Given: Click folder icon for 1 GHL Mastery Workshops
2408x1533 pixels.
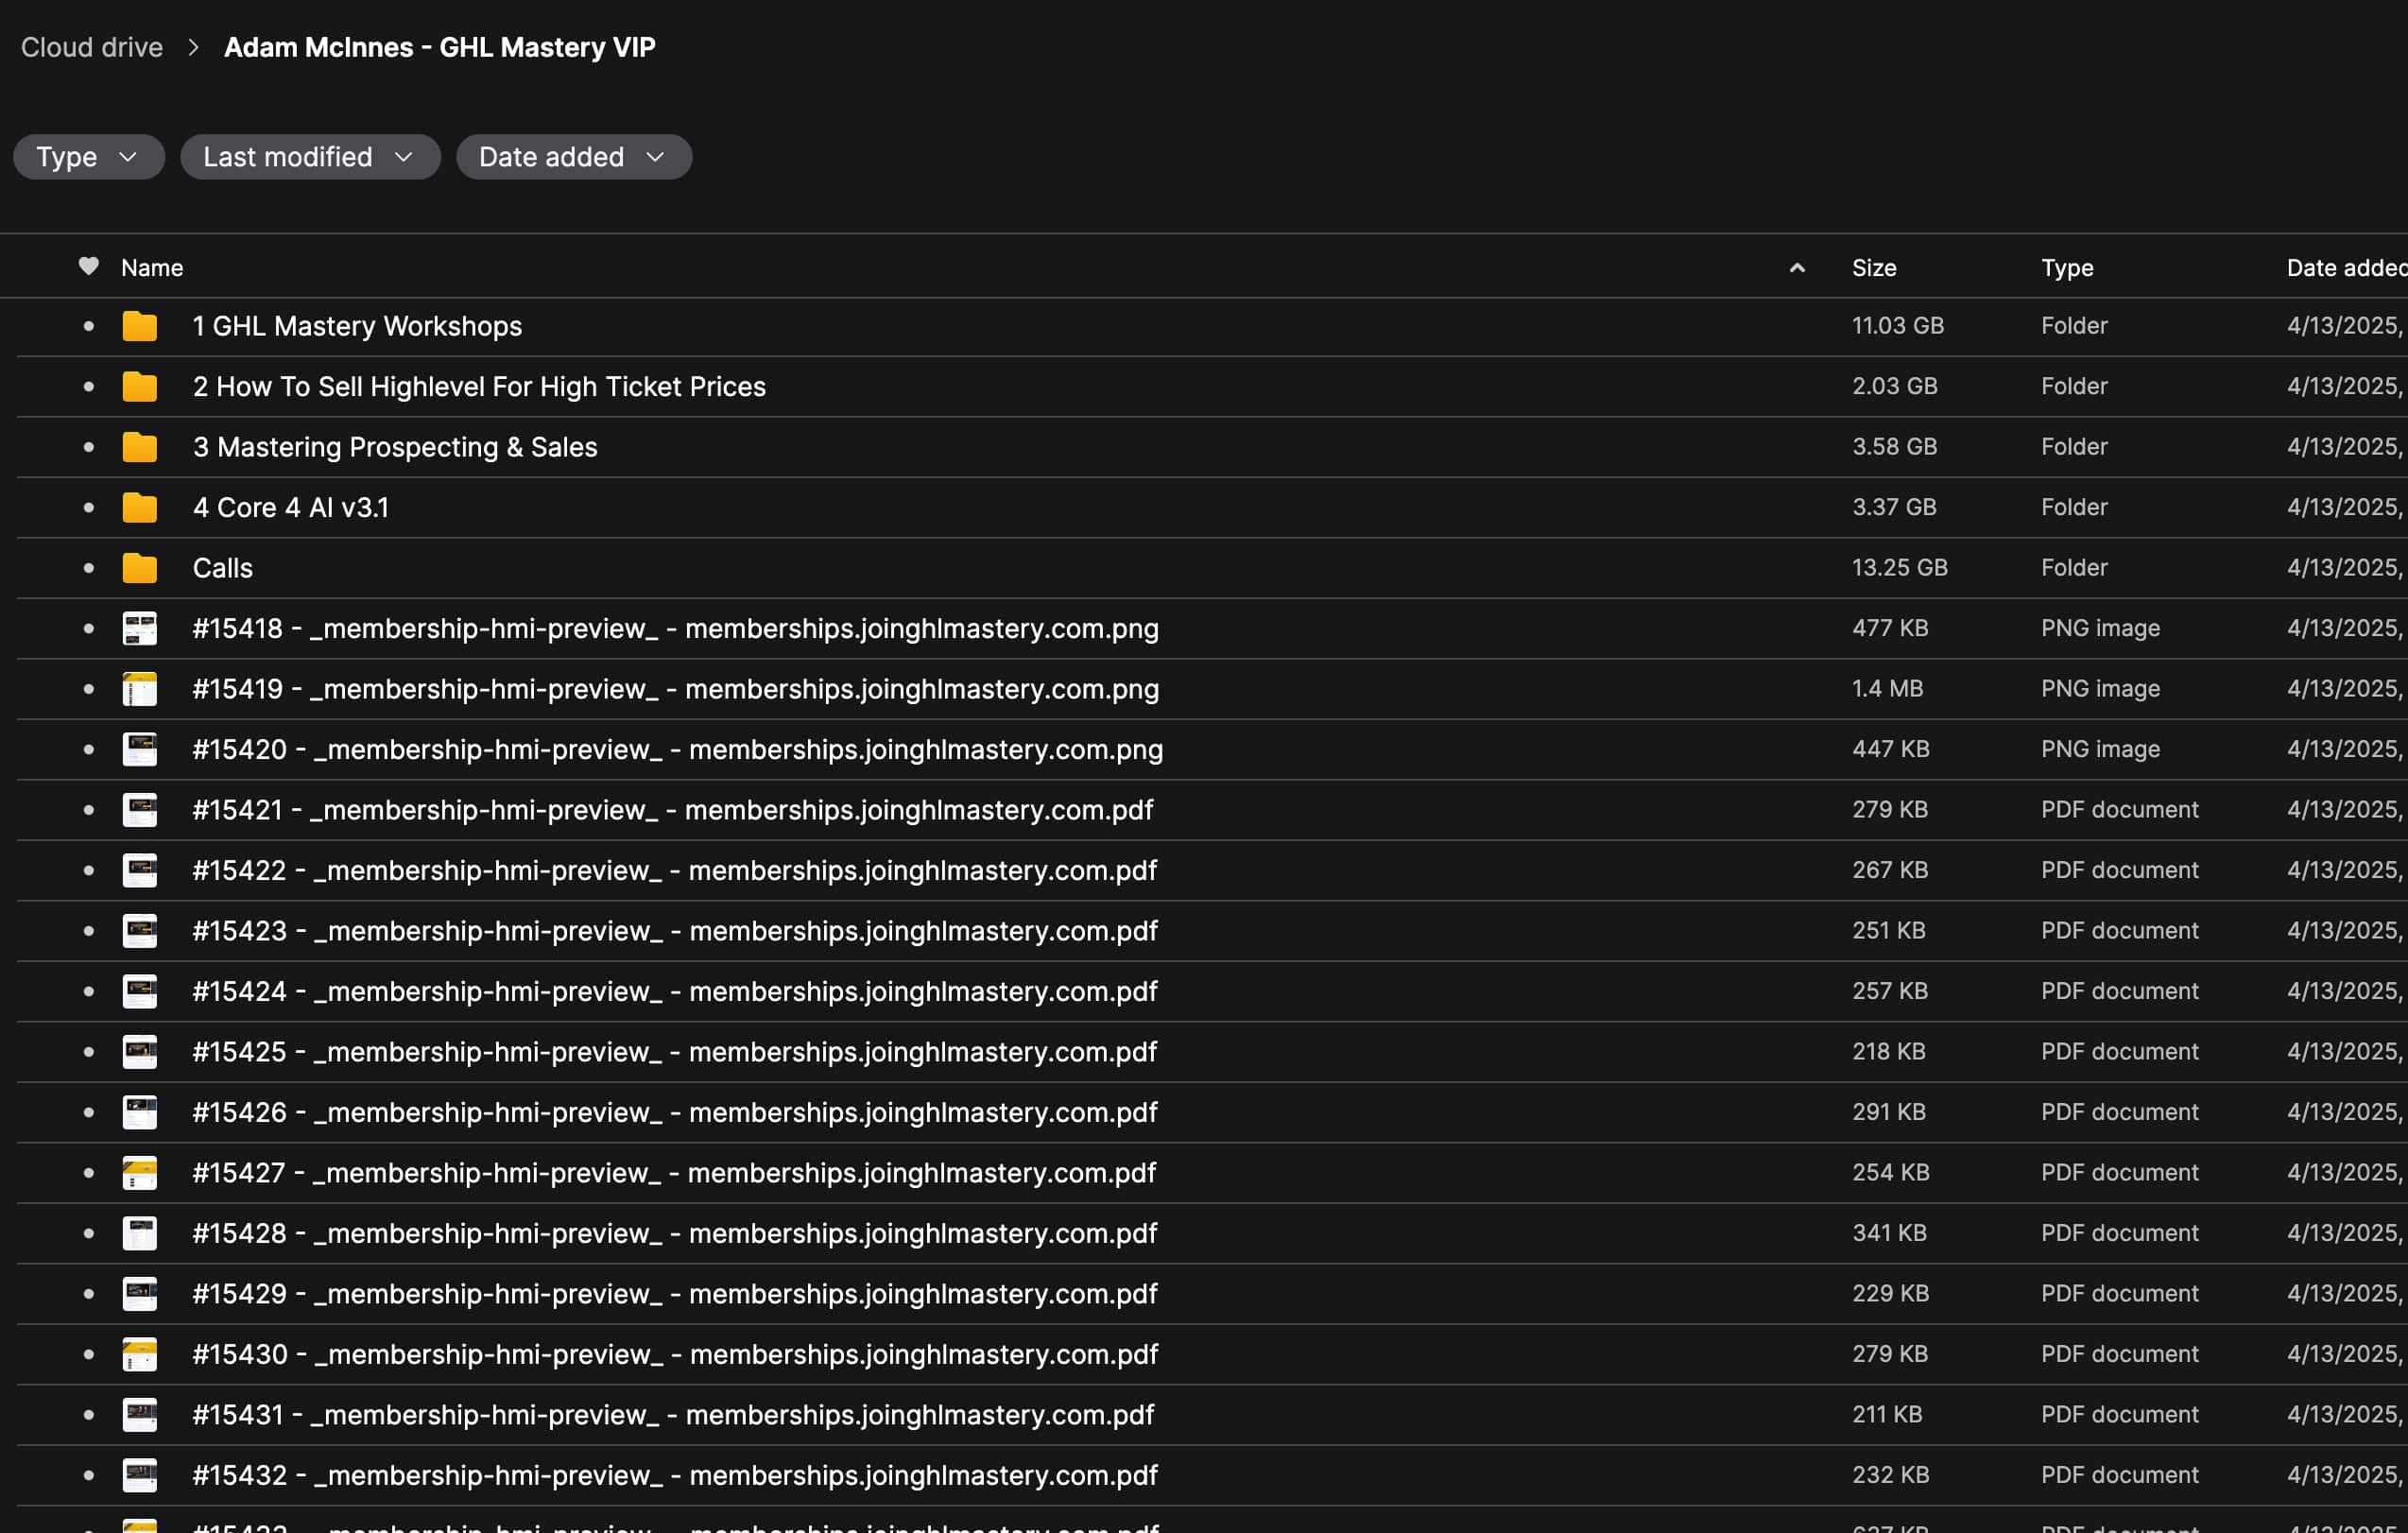Looking at the screenshot, I should click(139, 326).
